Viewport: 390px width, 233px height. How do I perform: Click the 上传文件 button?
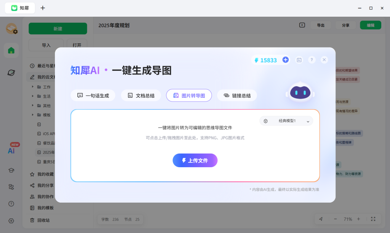(x=195, y=160)
